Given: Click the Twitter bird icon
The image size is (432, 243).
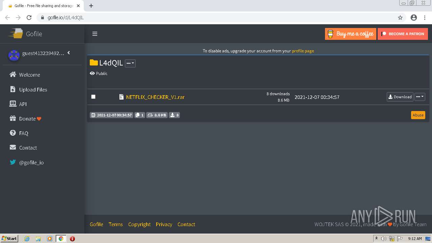Looking at the screenshot, I should tap(13, 162).
